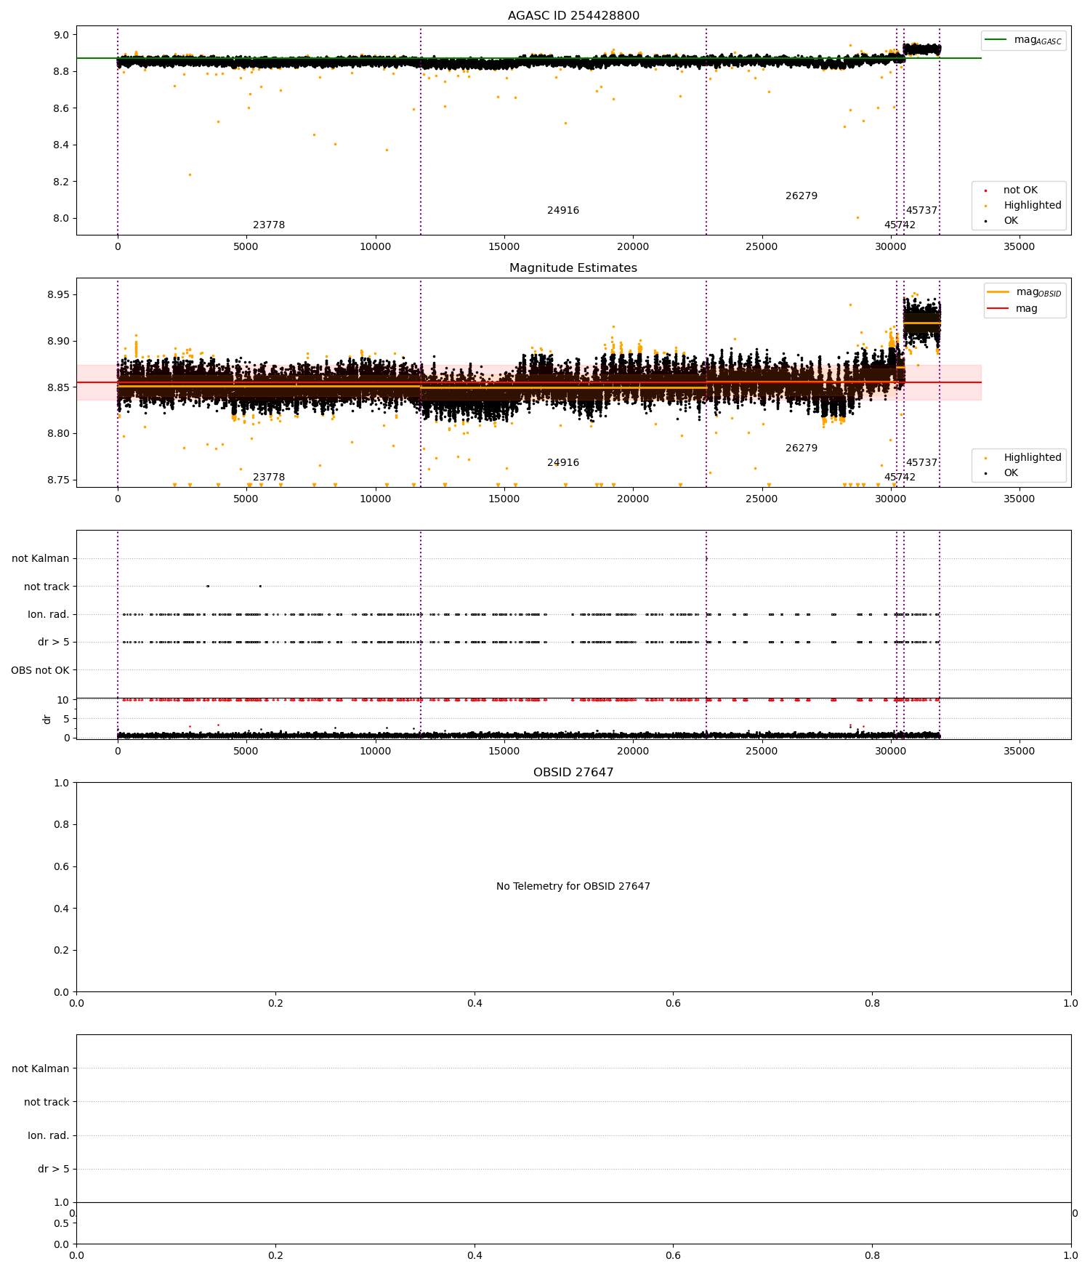Click the 9.0 y-tick of top plot

point(62,35)
